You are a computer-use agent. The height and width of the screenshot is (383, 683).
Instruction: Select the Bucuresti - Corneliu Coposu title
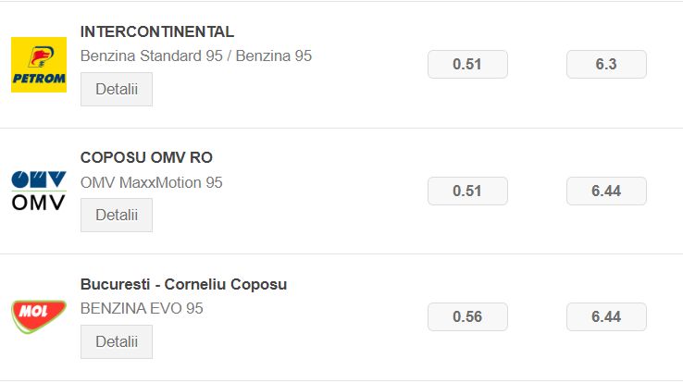(x=184, y=284)
